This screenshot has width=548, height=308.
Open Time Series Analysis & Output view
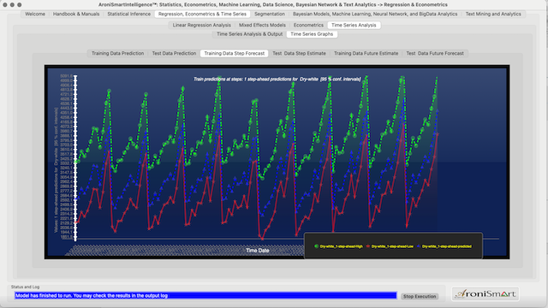click(x=249, y=34)
